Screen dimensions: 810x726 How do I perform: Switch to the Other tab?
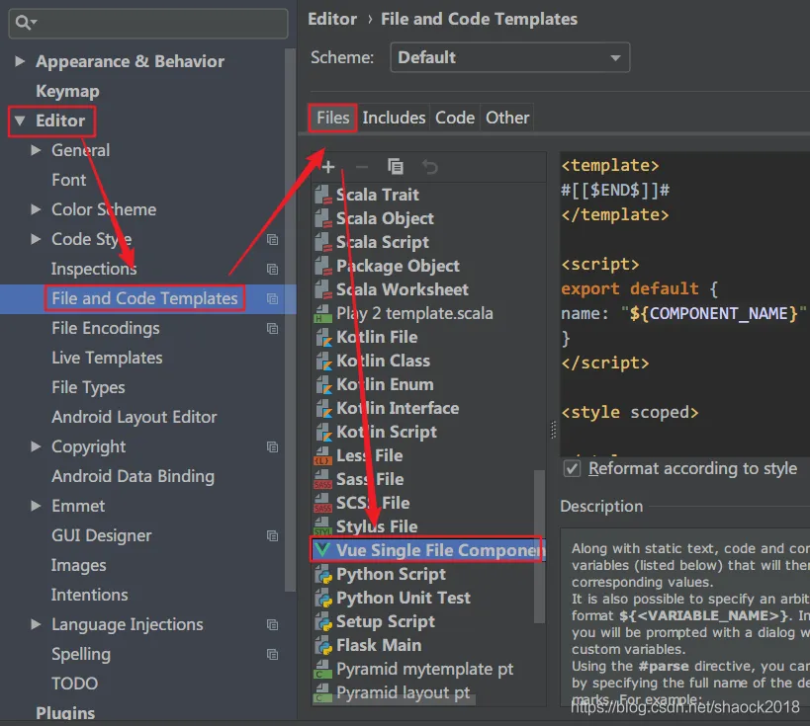507,118
